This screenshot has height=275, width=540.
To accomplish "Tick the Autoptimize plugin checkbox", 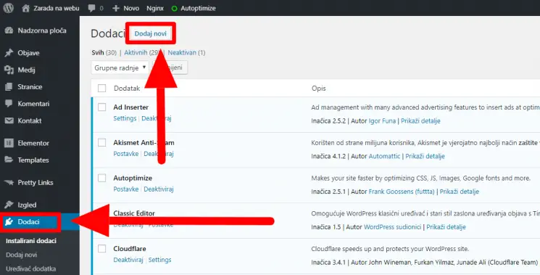I will [x=102, y=178].
